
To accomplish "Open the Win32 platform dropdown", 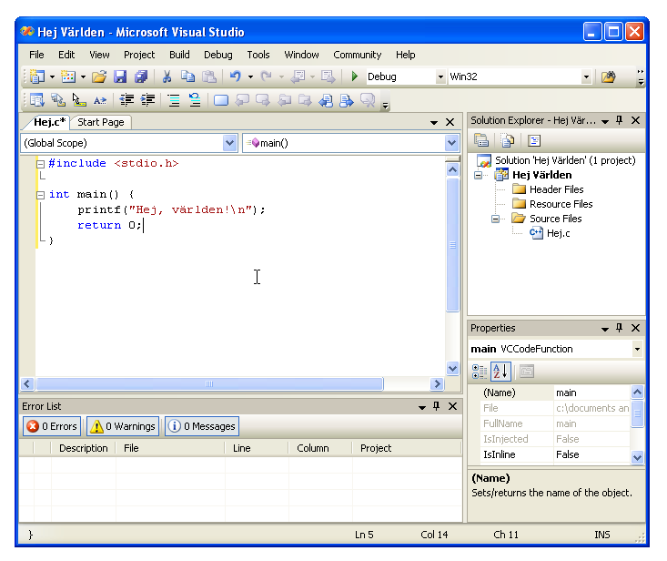I will click(x=586, y=77).
